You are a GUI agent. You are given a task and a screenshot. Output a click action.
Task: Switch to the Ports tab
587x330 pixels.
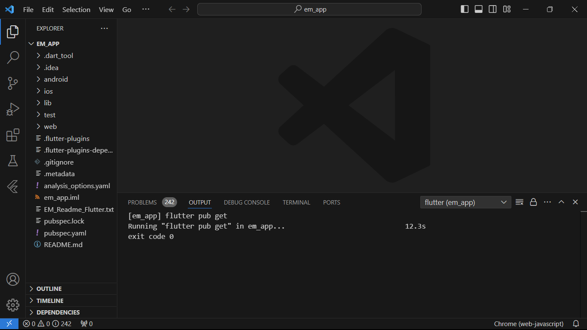332,202
